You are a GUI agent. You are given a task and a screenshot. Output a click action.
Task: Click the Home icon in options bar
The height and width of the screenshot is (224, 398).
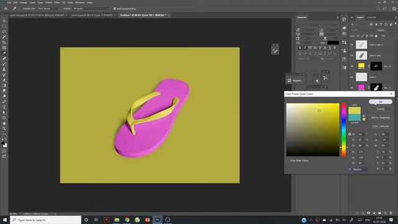click(6, 8)
